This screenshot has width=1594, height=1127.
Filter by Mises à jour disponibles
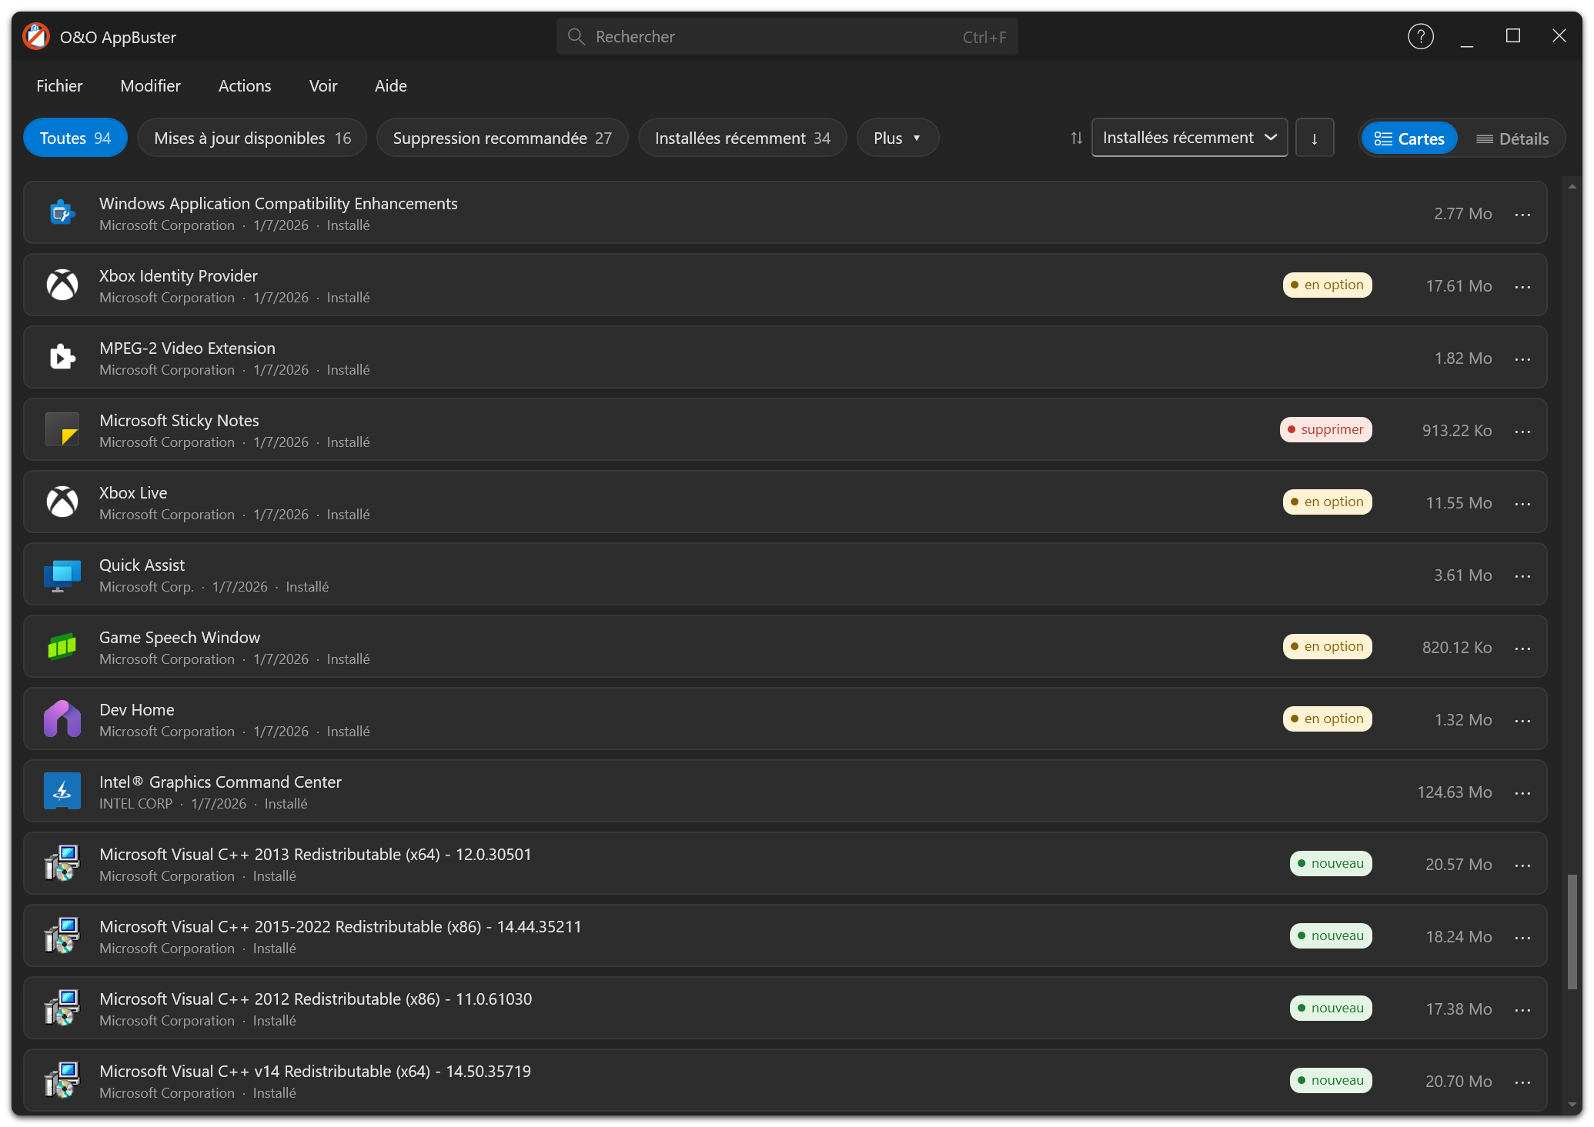pyautogui.click(x=252, y=138)
